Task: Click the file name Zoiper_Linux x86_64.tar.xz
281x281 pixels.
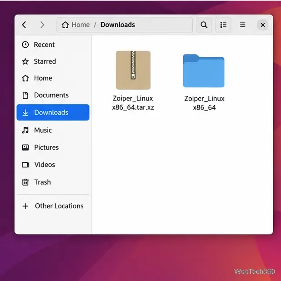Action: click(x=133, y=103)
